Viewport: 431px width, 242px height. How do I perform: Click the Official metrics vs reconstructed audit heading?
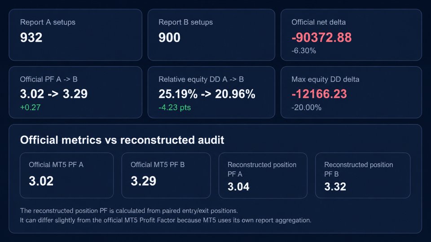point(122,140)
